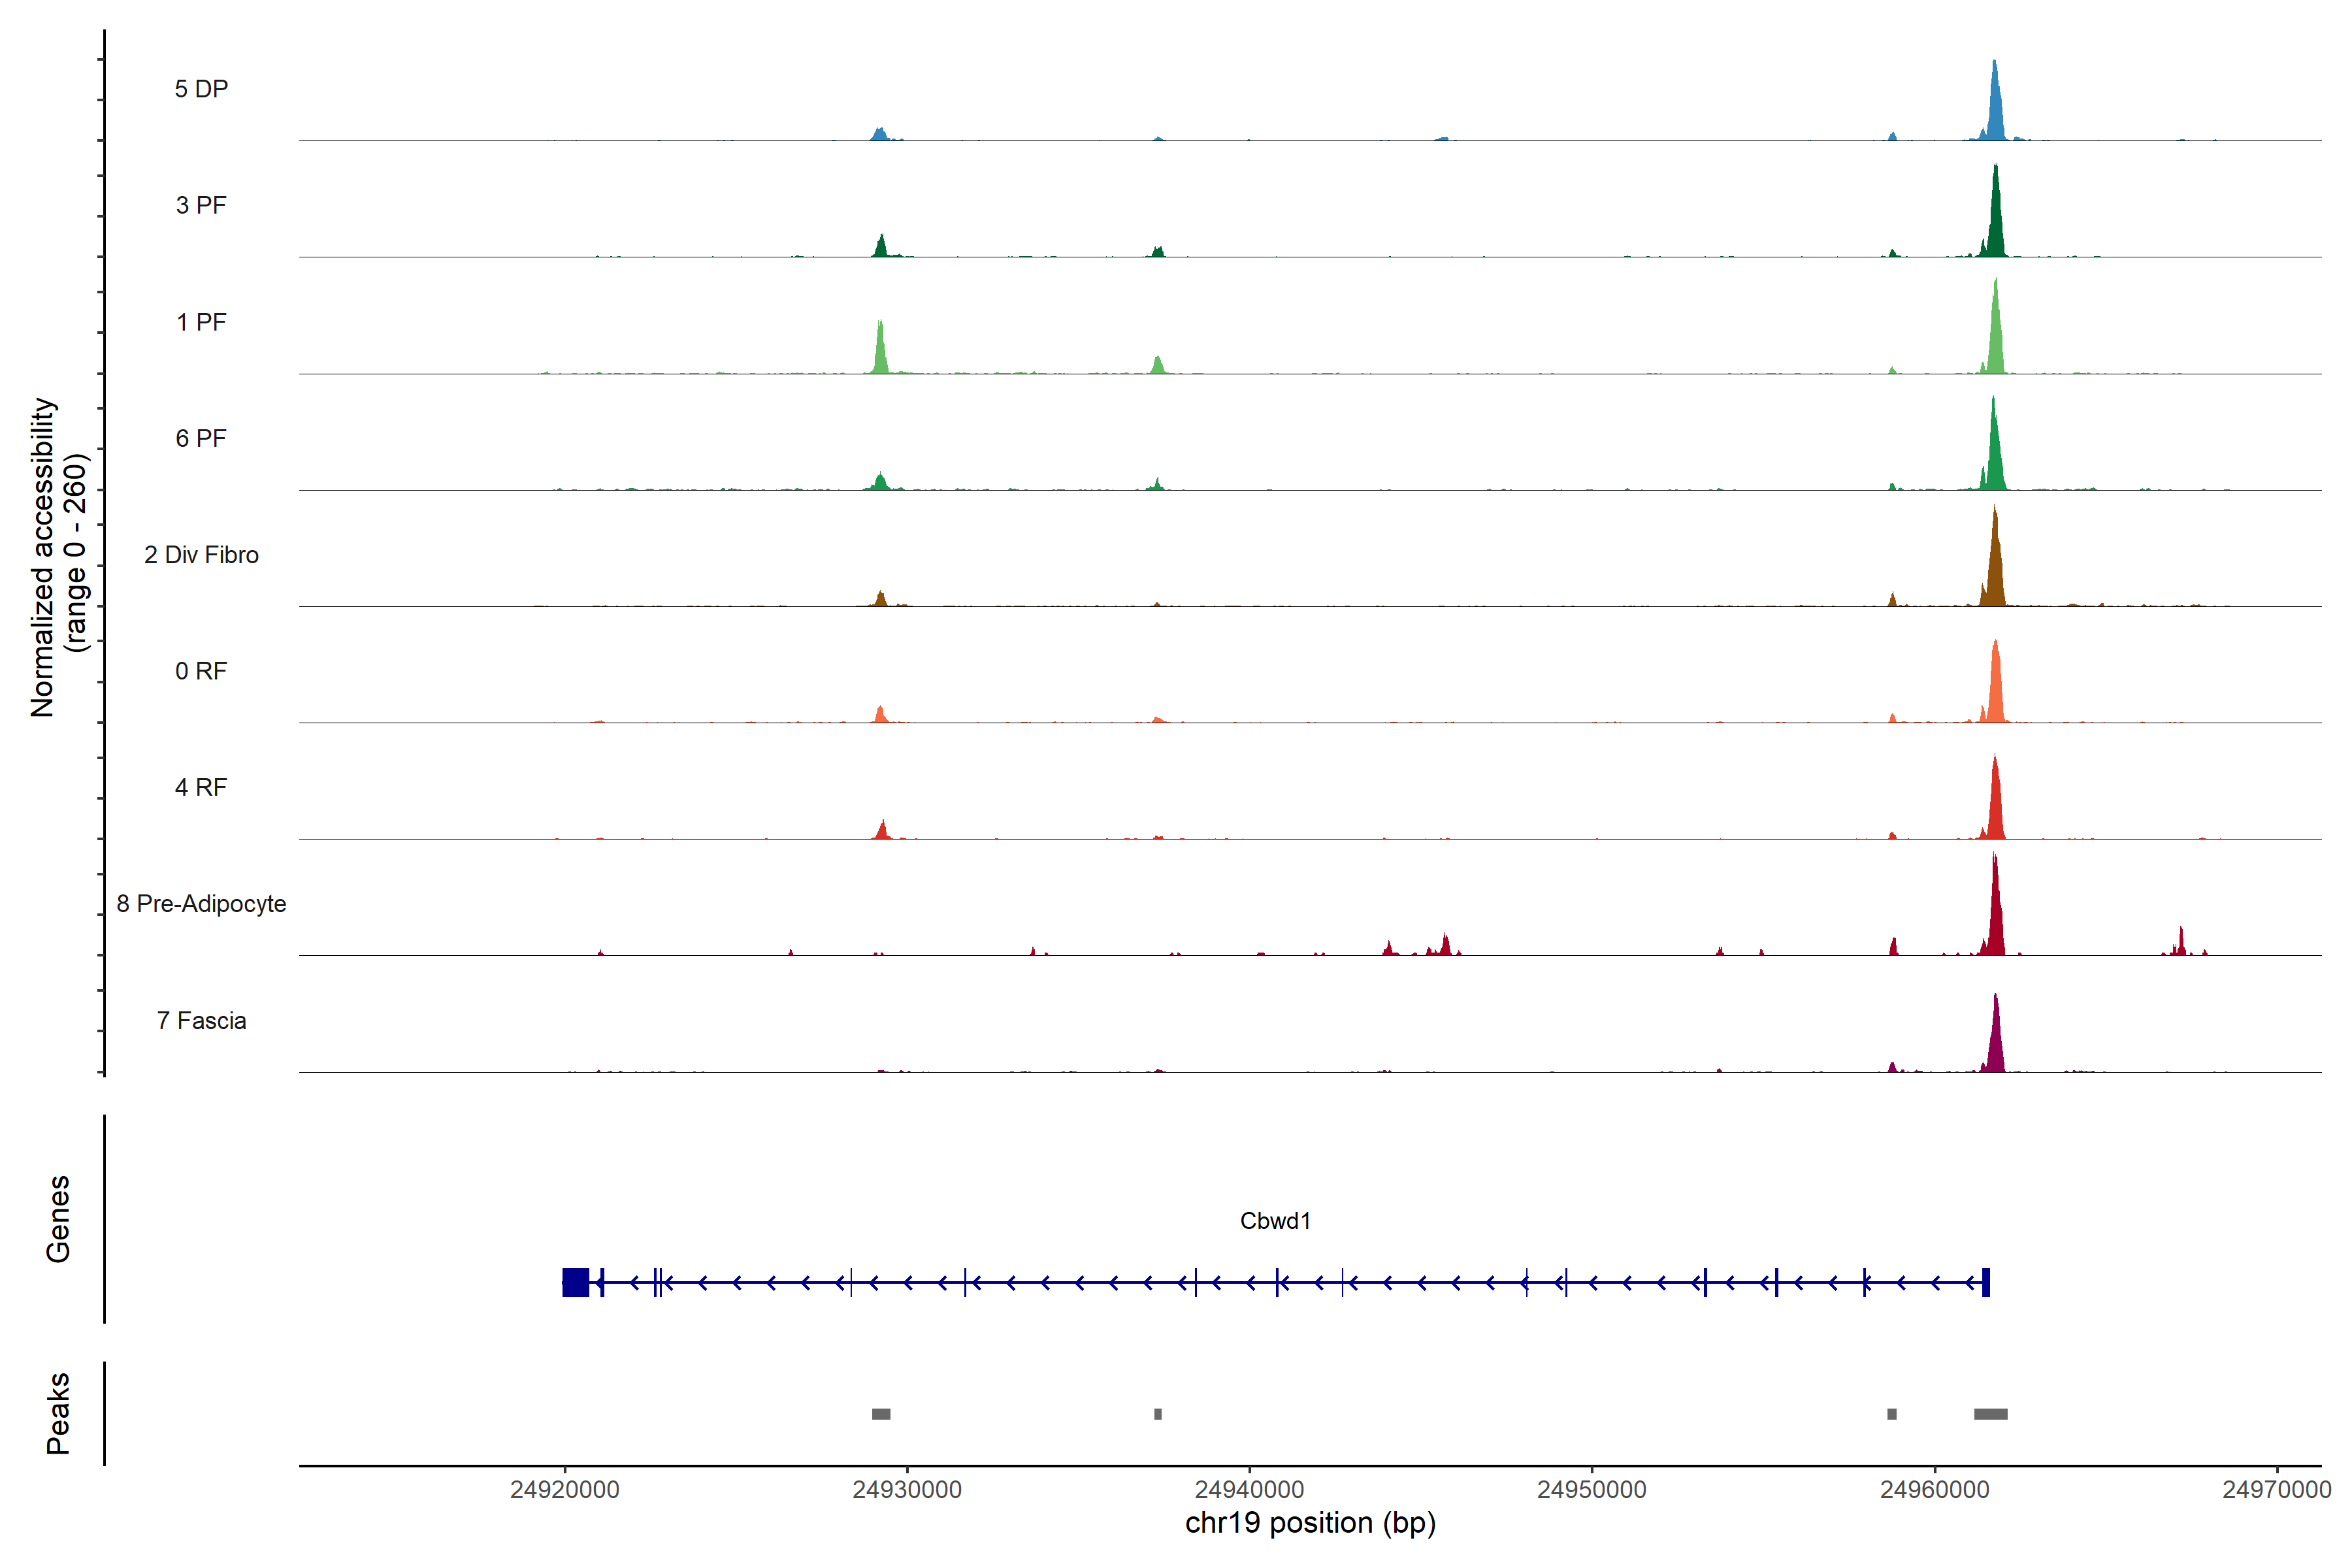Click the 1 PF track label
This screenshot has width=2352, height=1568.
tap(201, 322)
